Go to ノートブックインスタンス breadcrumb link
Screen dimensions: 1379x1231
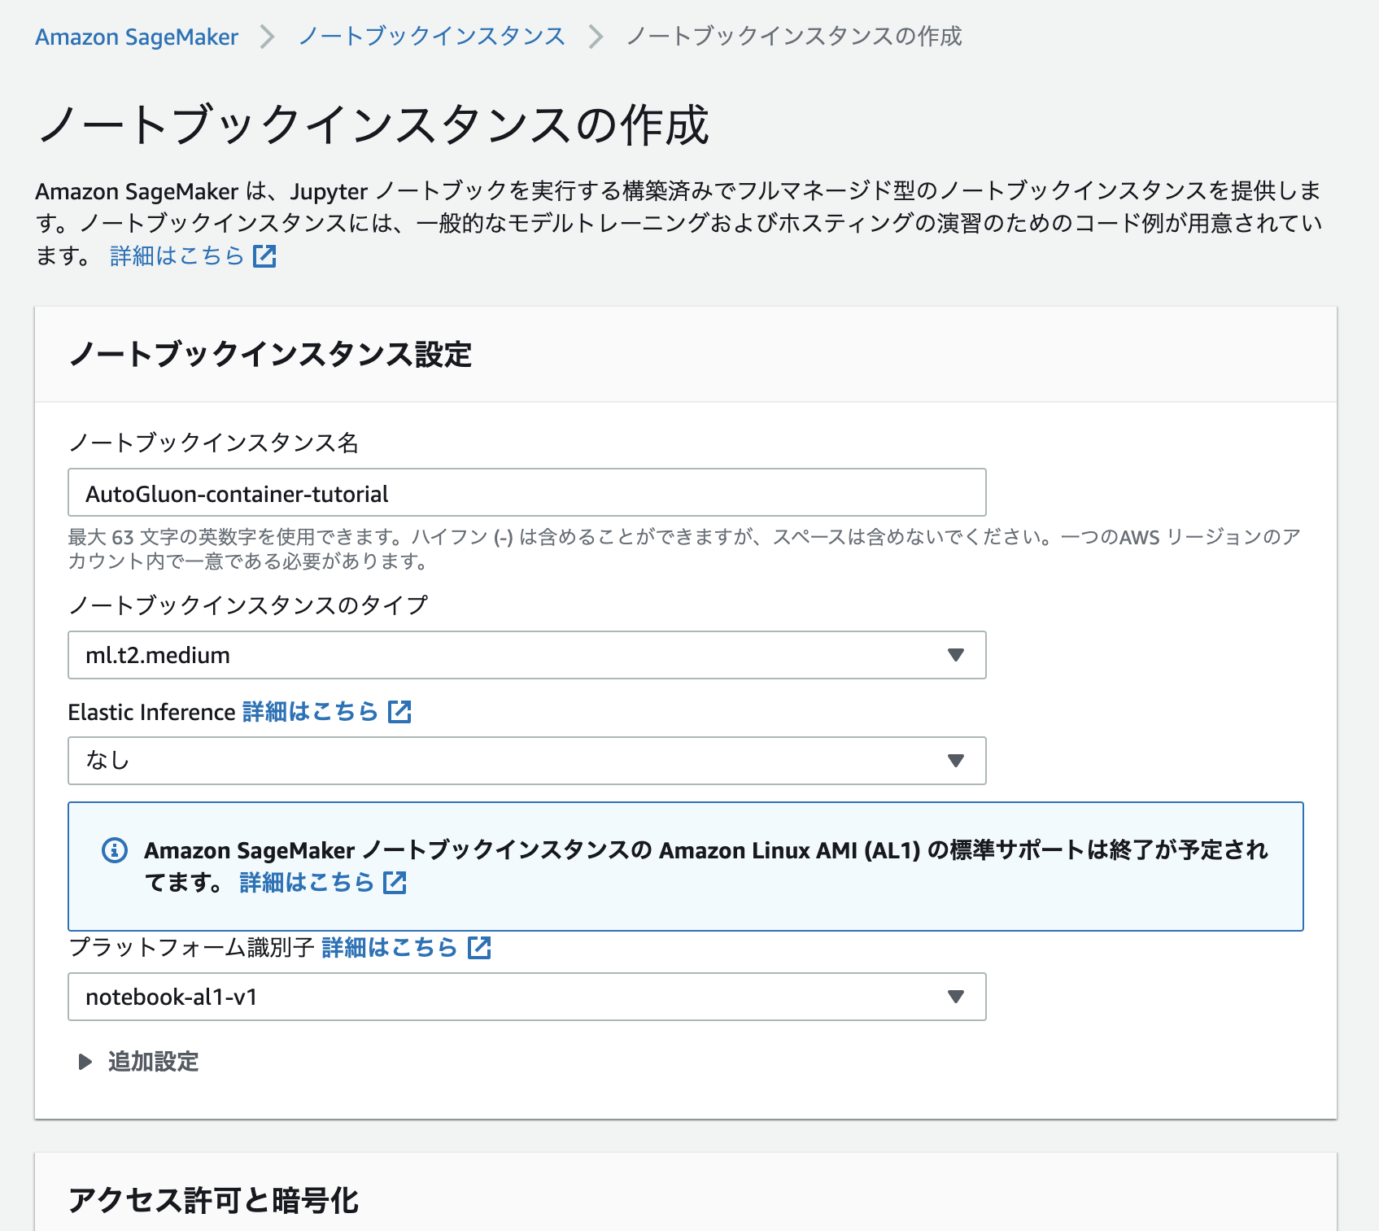click(x=431, y=37)
